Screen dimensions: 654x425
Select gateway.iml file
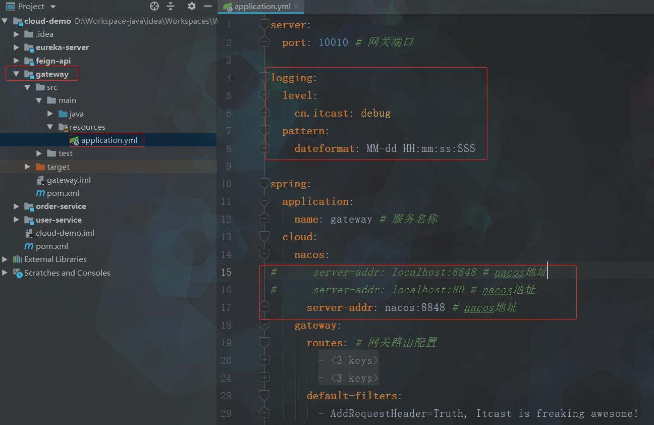(69, 180)
